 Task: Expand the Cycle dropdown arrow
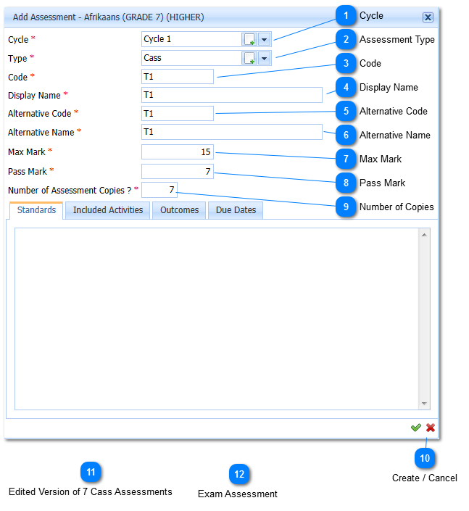264,39
